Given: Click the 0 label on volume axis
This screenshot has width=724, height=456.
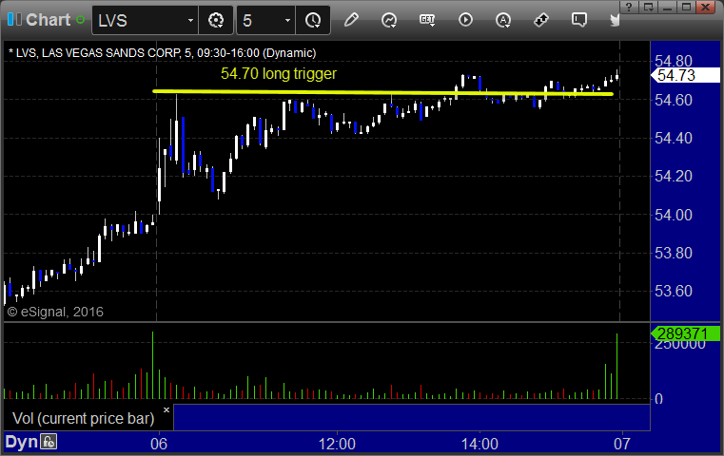Looking at the screenshot, I should coord(659,399).
